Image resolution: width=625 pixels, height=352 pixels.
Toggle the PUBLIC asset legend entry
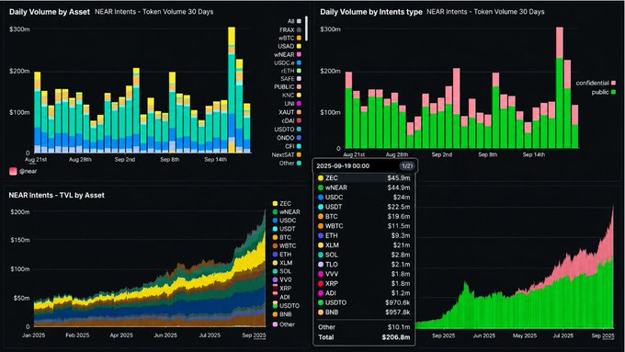pos(288,87)
